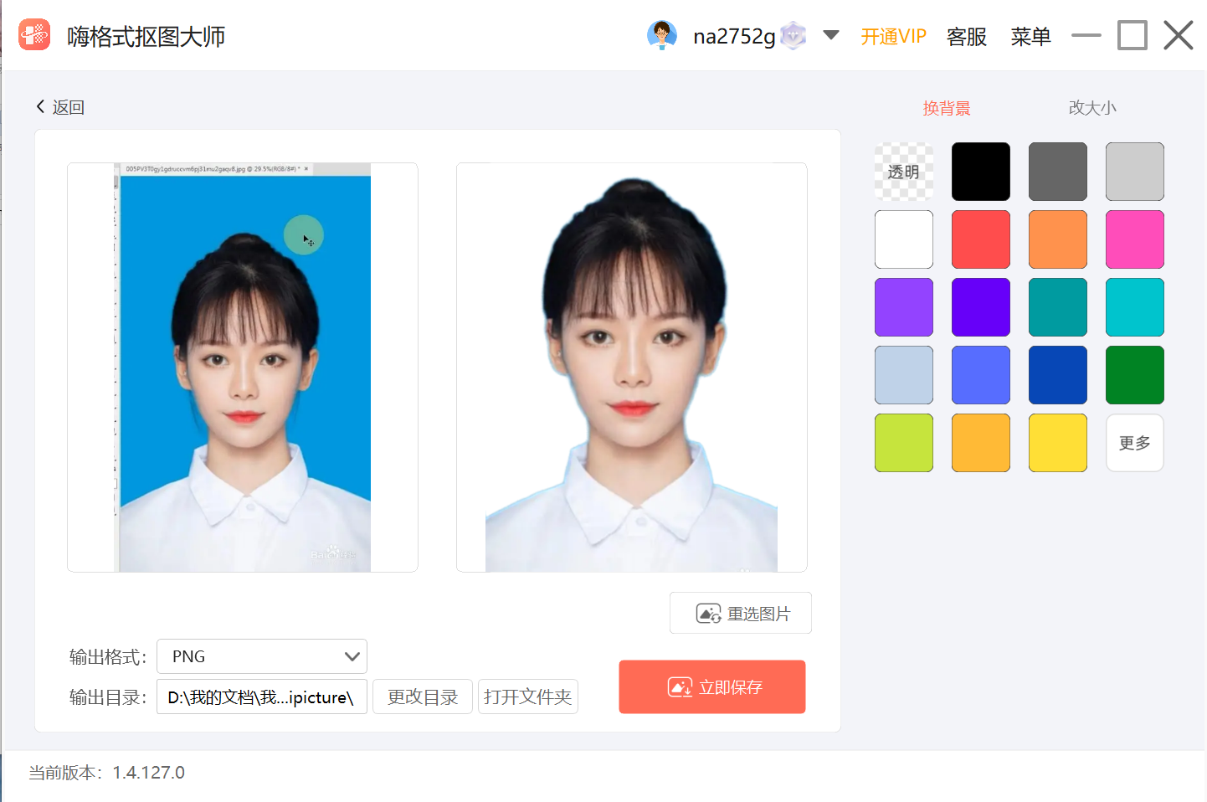Choose the green background swatch
This screenshot has width=1207, height=802.
point(1135,375)
